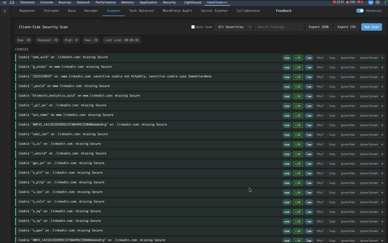388x243 pixels.
Task: Click Export CSV button
Action: point(346,27)
